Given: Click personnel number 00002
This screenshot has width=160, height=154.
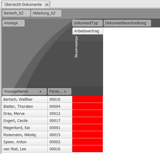Looking at the screenshot, I should [x=60, y=142].
